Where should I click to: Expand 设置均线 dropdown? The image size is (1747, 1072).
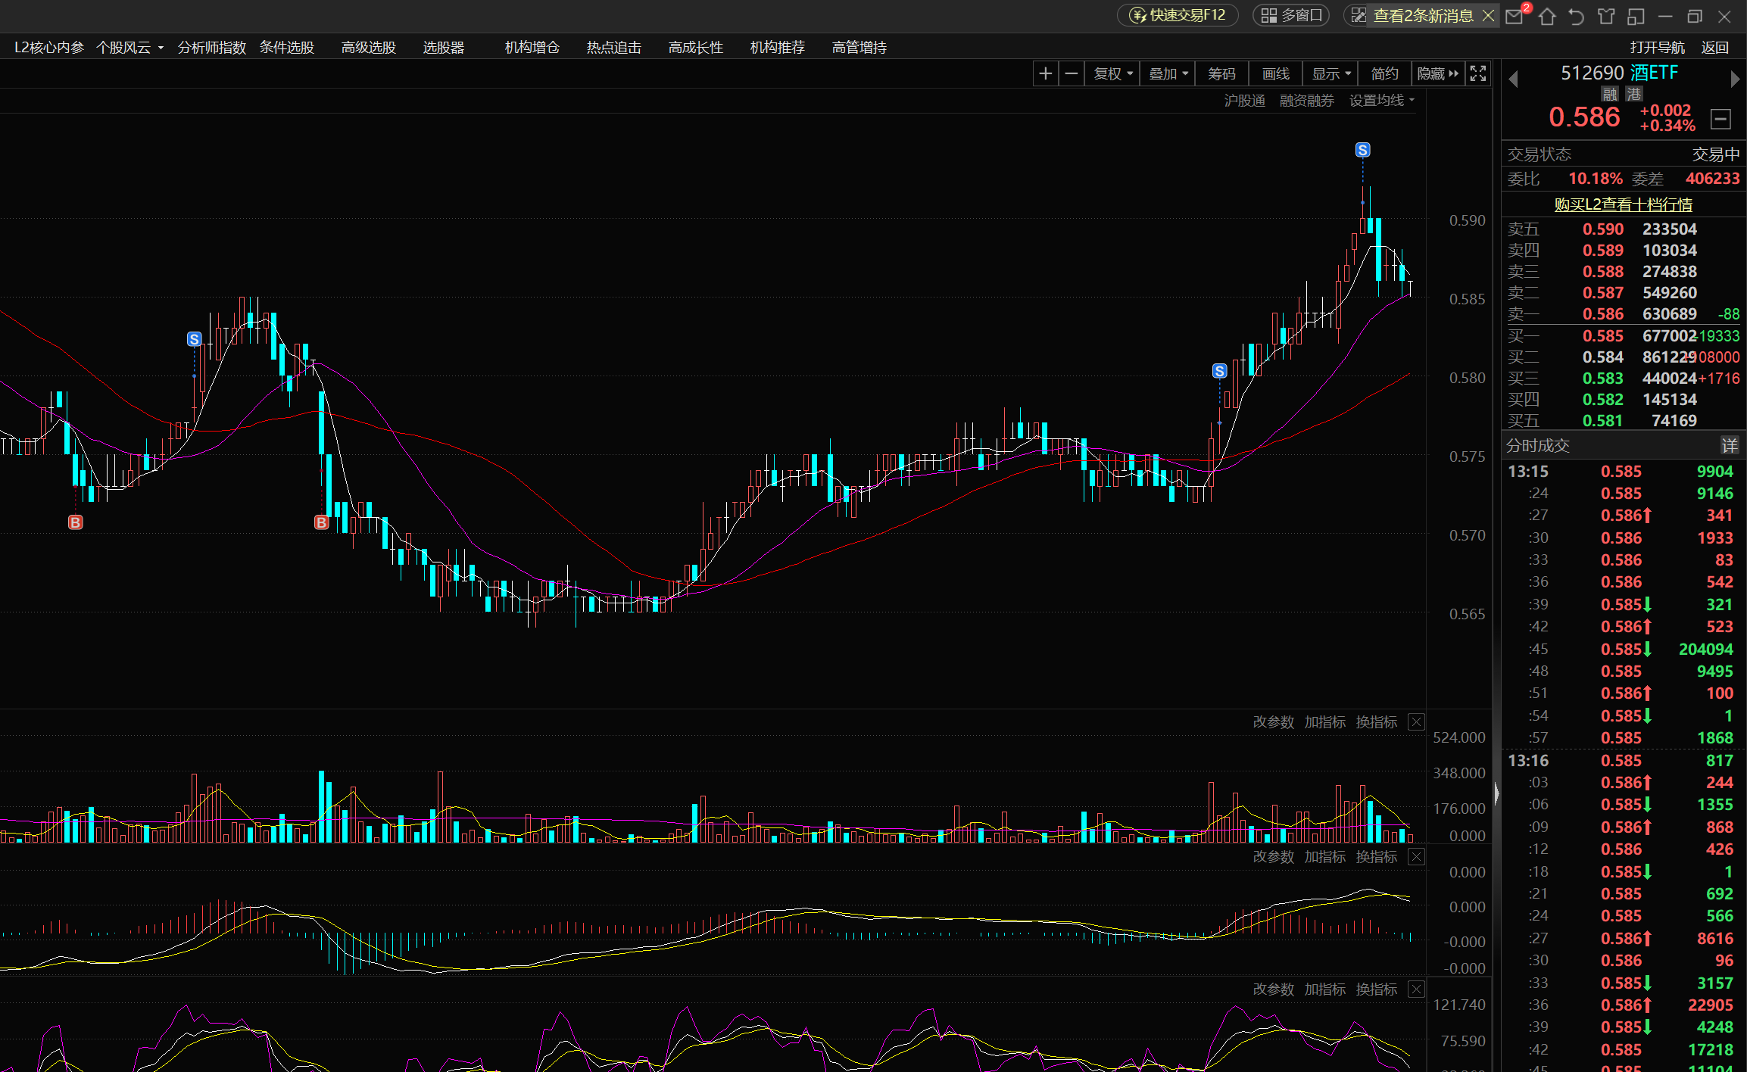pyautogui.click(x=1382, y=101)
